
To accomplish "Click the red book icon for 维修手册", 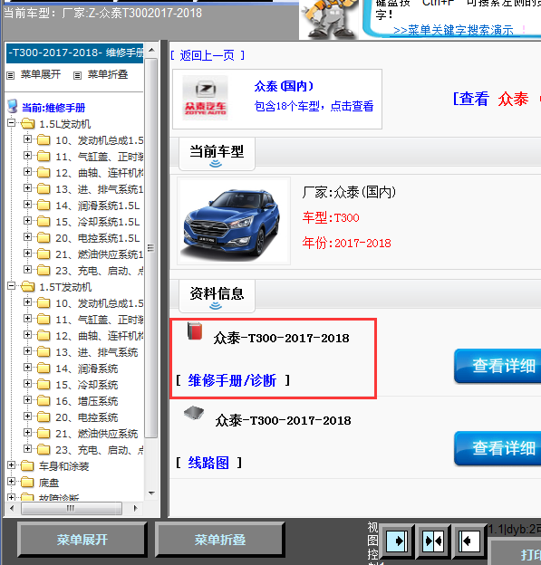I will (x=195, y=331).
